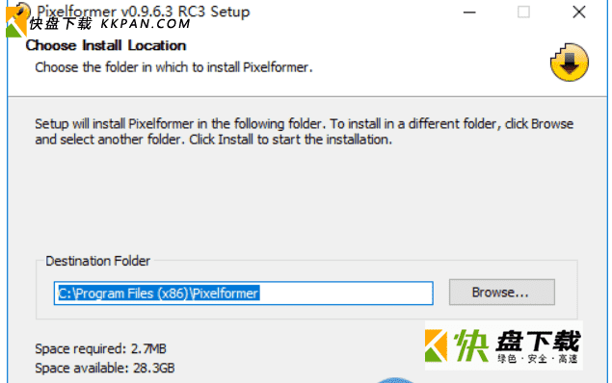Click the Browse... button
This screenshot has height=383, width=612.
(501, 293)
